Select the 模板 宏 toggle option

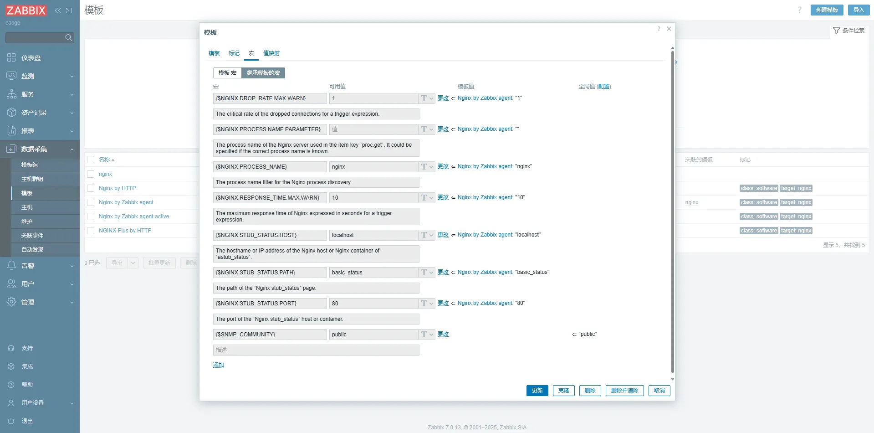pyautogui.click(x=227, y=73)
